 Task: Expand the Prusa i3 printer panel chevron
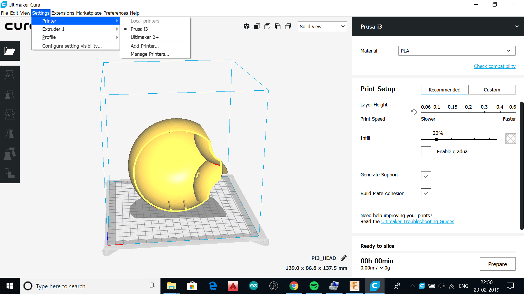pyautogui.click(x=517, y=26)
